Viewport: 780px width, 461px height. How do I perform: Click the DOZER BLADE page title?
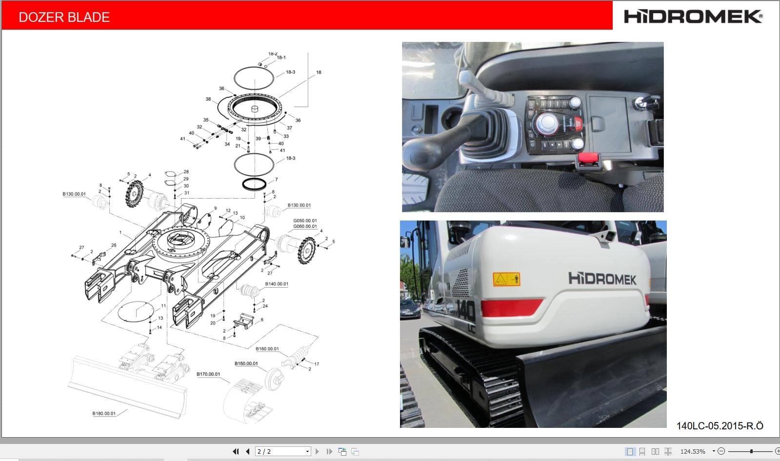[64, 17]
